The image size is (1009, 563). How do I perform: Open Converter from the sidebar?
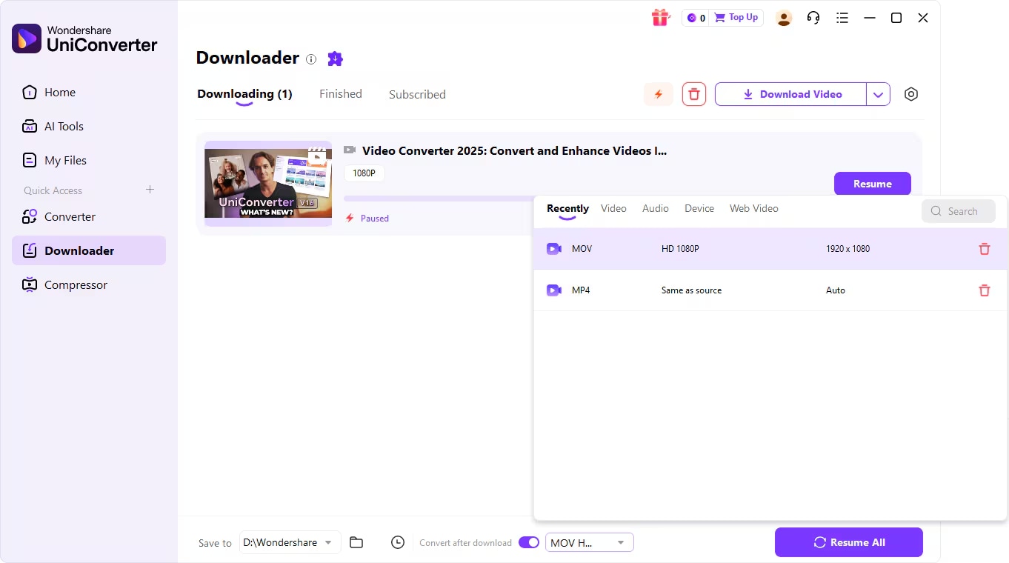pyautogui.click(x=89, y=217)
